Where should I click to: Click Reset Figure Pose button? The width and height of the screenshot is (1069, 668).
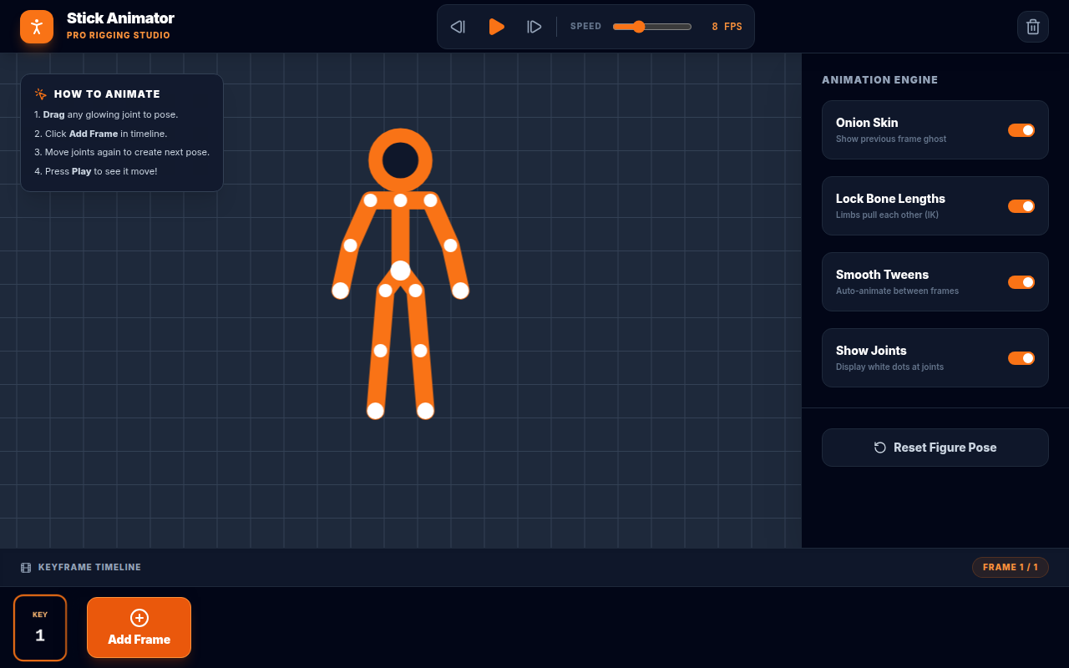pyautogui.click(x=935, y=448)
